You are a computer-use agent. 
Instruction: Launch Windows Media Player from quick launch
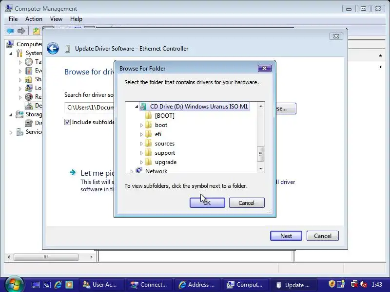click(x=69, y=285)
